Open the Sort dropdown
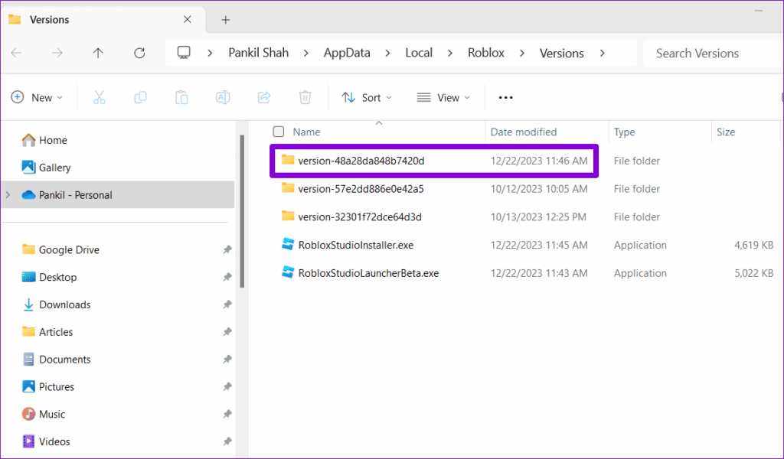This screenshot has width=784, height=459. click(367, 97)
